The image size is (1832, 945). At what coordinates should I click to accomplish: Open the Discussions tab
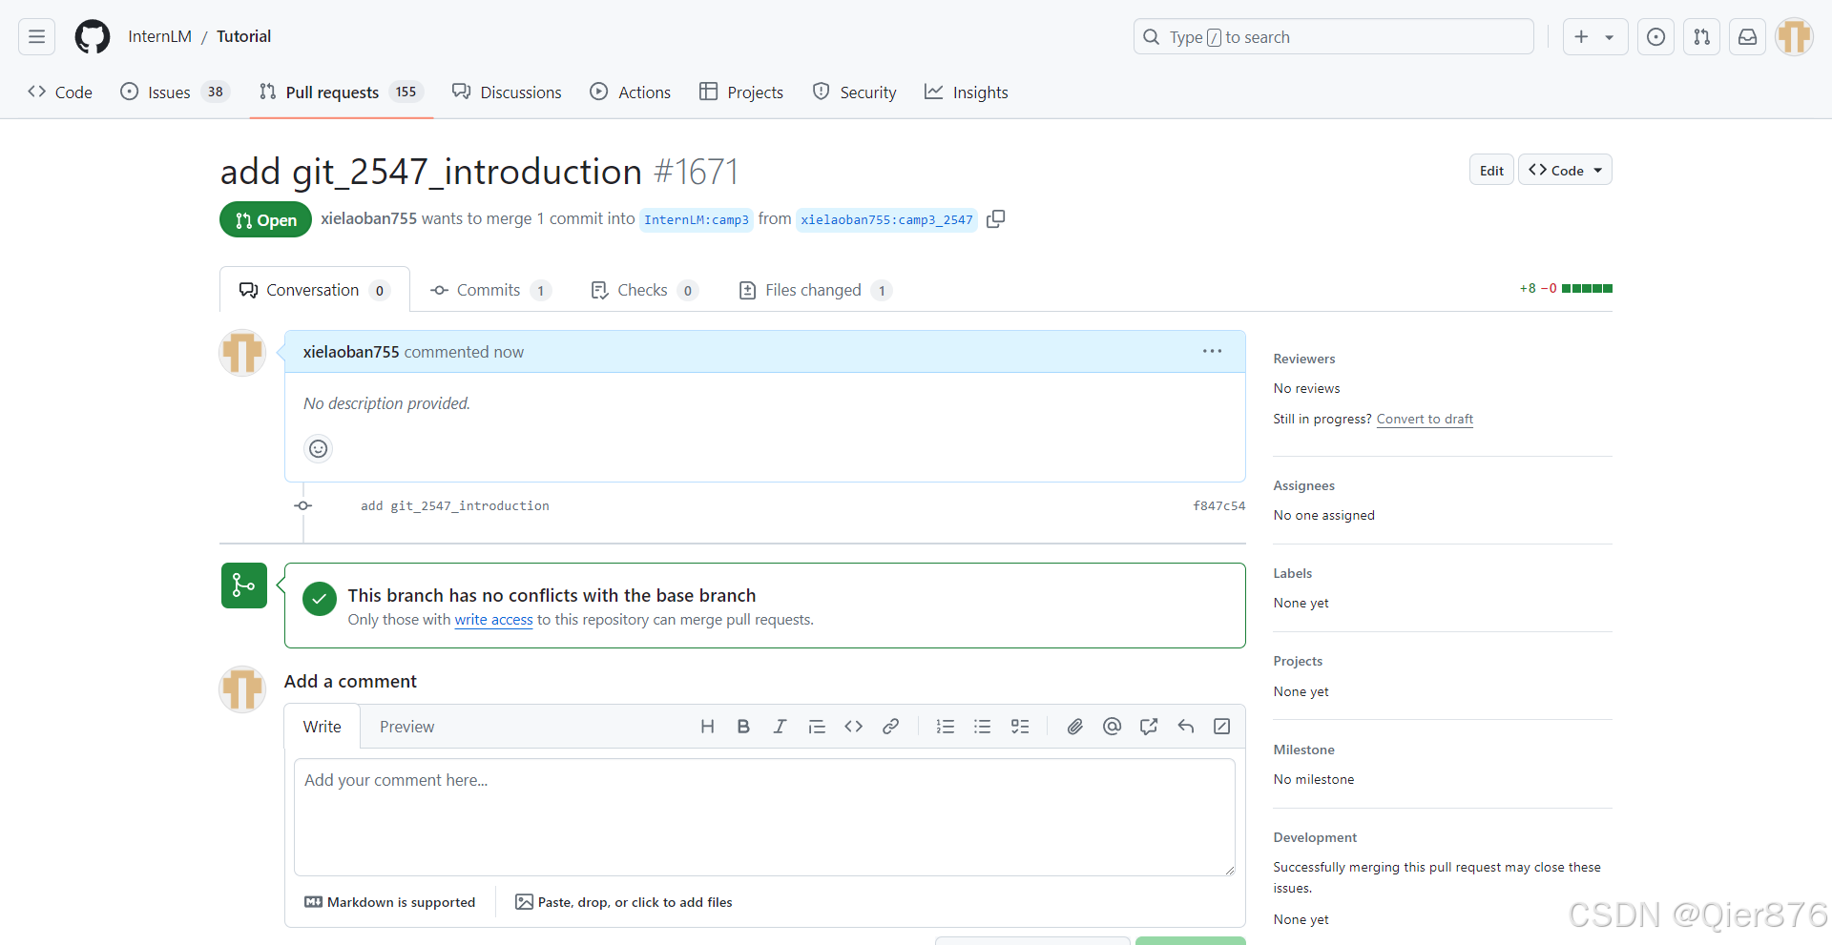(507, 92)
